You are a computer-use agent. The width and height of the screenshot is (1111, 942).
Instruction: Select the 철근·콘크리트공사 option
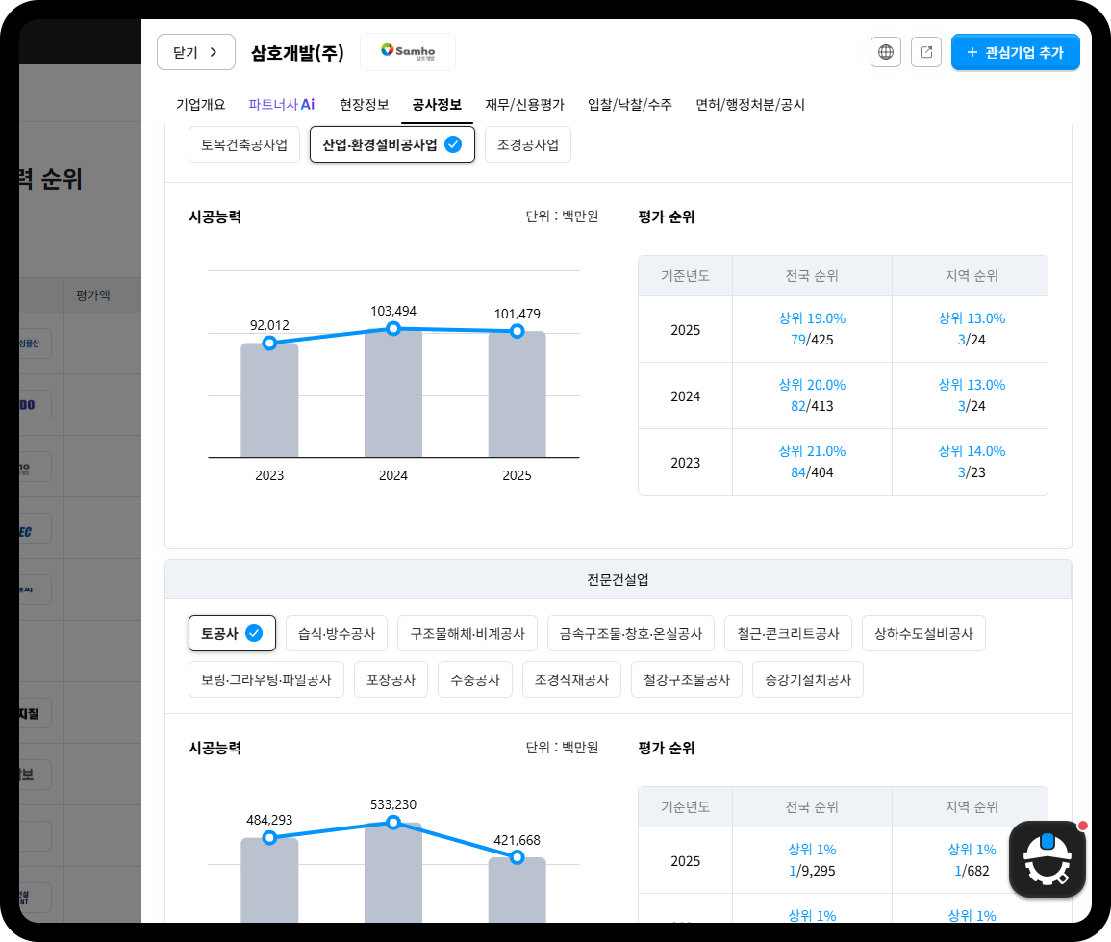pyautogui.click(x=788, y=633)
